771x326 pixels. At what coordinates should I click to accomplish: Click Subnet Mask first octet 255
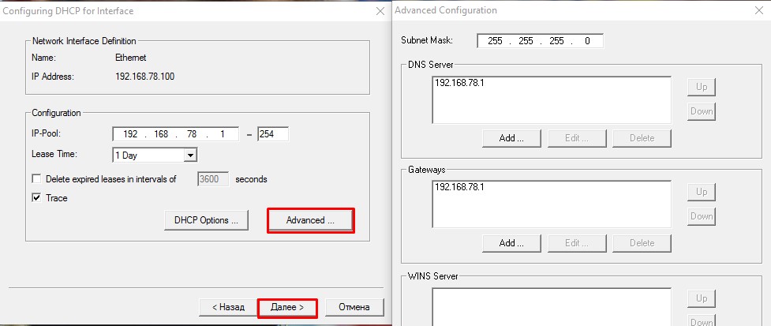(x=495, y=41)
